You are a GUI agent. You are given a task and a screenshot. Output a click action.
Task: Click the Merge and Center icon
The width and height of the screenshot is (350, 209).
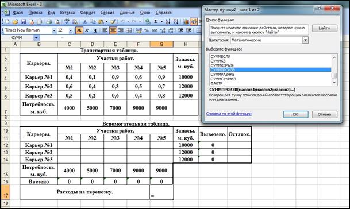pos(129,30)
